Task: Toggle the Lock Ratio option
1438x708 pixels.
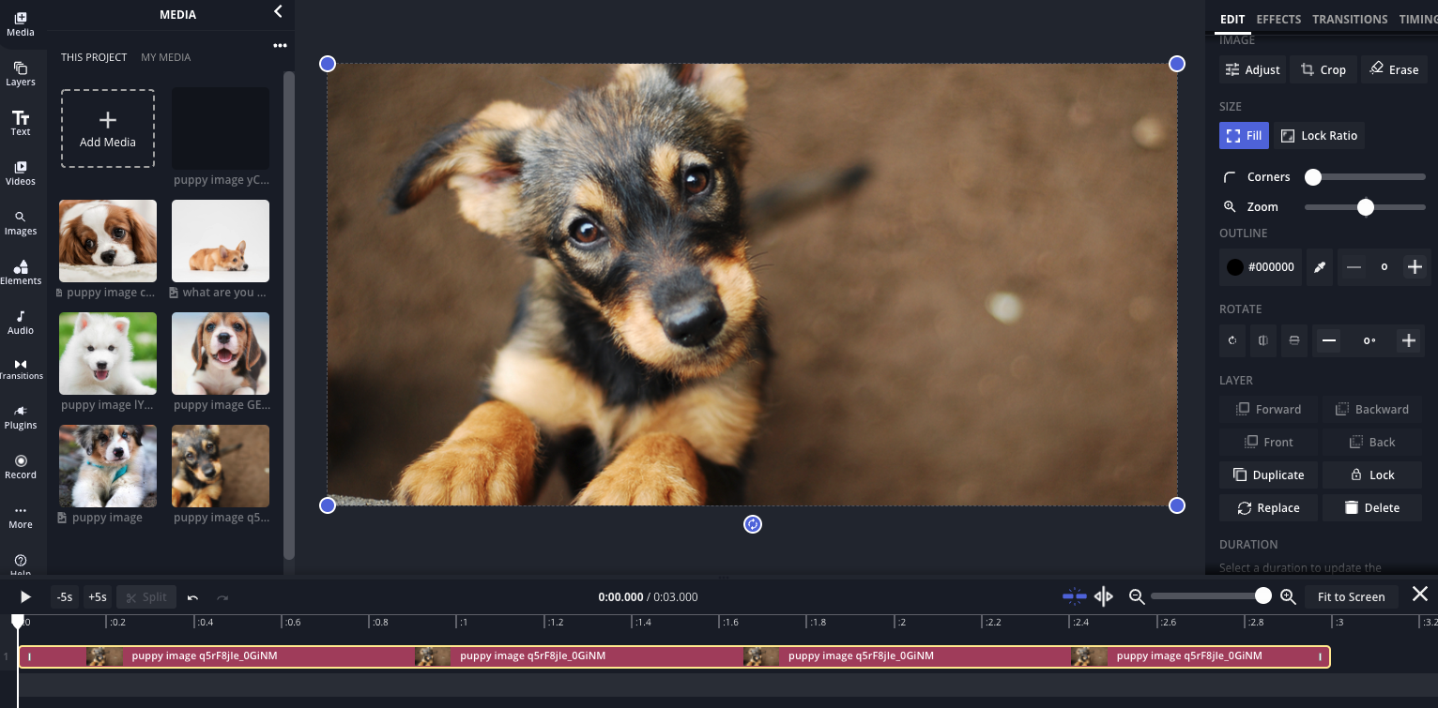Action: pos(1319,136)
